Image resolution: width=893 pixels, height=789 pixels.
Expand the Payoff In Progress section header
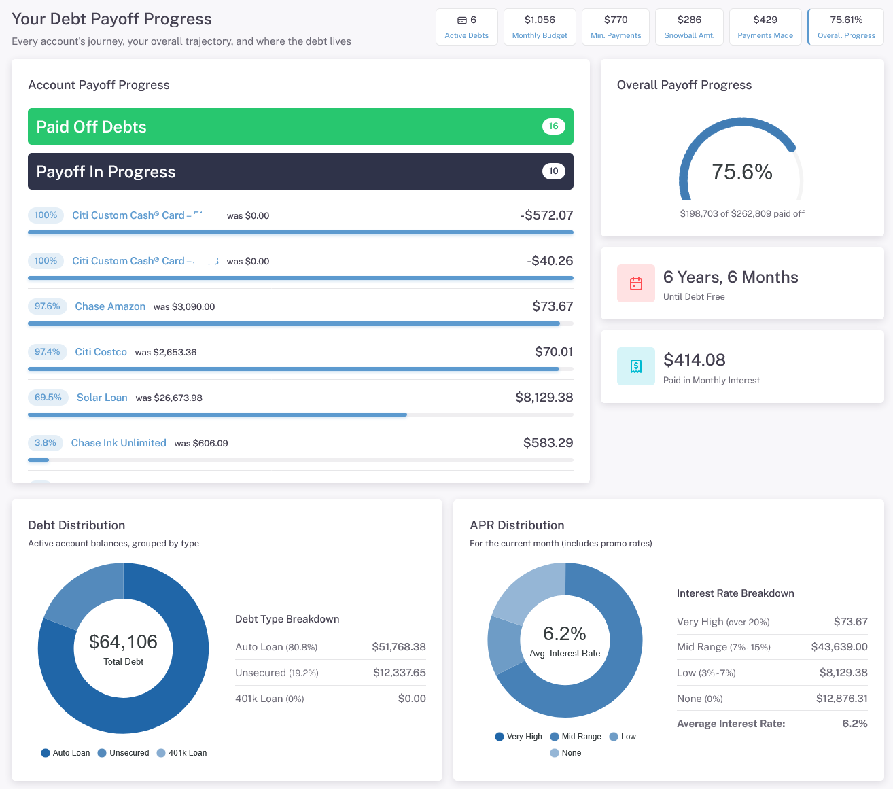tap(300, 171)
